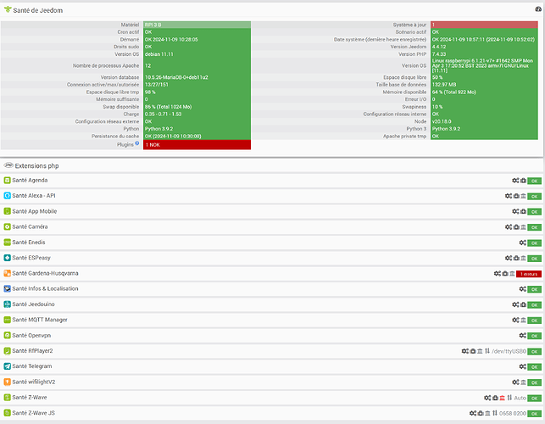Click the OK badge on Santé RfPlayer2 row
Viewport: 545px width, 424px height.
[535, 352]
